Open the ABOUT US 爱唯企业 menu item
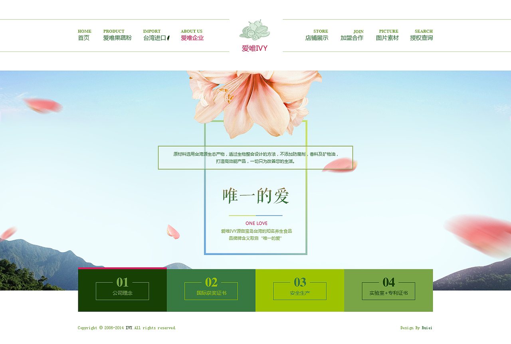The width and height of the screenshot is (511, 344). pyautogui.click(x=192, y=36)
